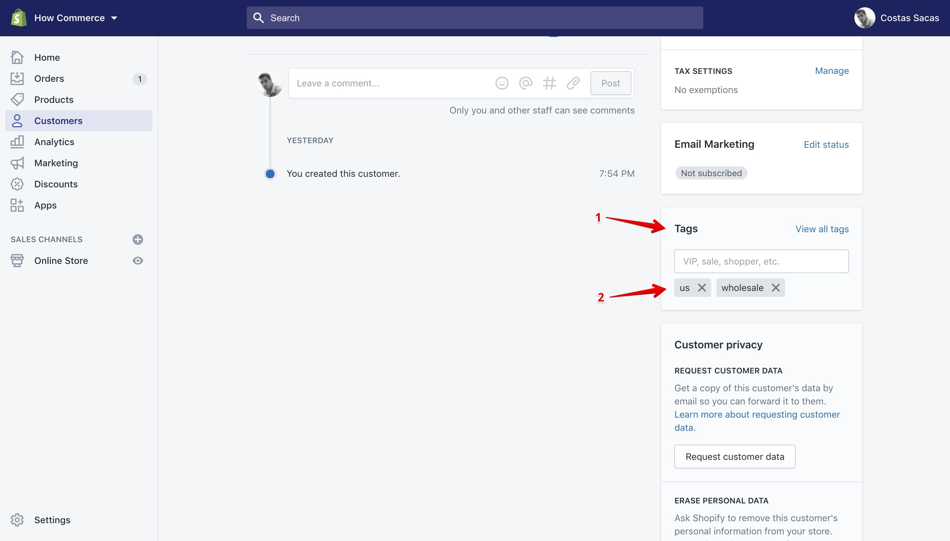Reference item with hashtag icon
Screen dimensions: 950x541
(x=549, y=83)
